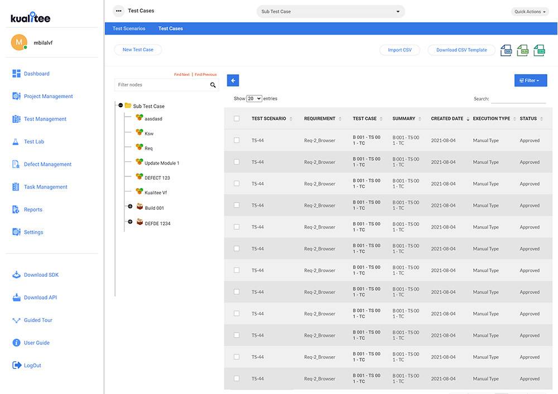Select the DEFECT 123 tree item

click(157, 177)
